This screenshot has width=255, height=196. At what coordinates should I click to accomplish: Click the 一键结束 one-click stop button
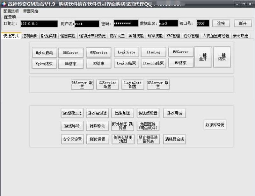click(x=222, y=57)
